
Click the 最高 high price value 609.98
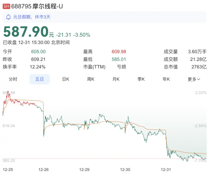pyautogui.click(x=119, y=52)
